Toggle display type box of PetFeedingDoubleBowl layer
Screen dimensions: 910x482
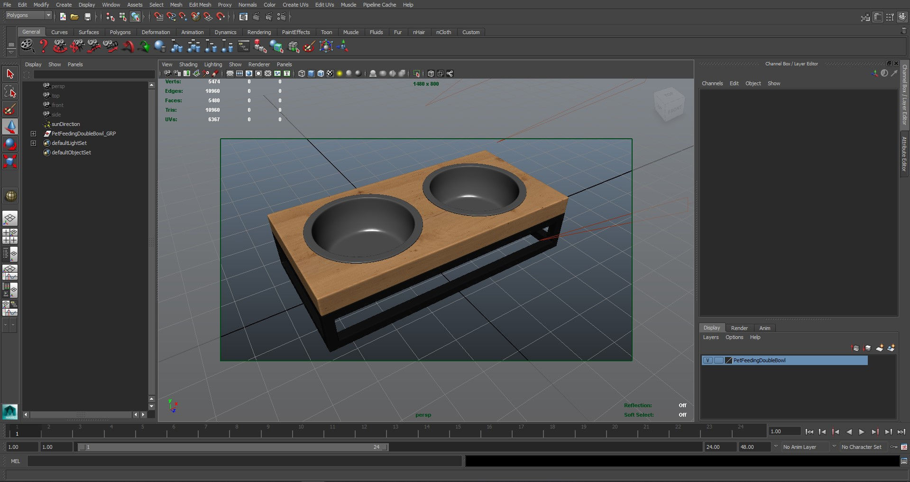(719, 360)
